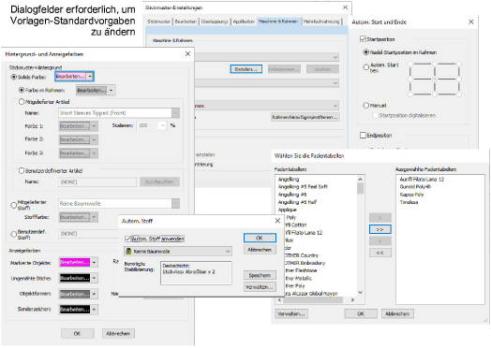Close the Autom. Stoff dialog
The height and width of the screenshot is (348, 491).
tap(277, 221)
